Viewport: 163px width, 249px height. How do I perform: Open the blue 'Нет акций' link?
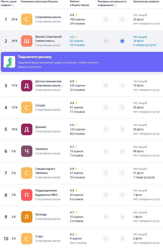click(x=140, y=37)
